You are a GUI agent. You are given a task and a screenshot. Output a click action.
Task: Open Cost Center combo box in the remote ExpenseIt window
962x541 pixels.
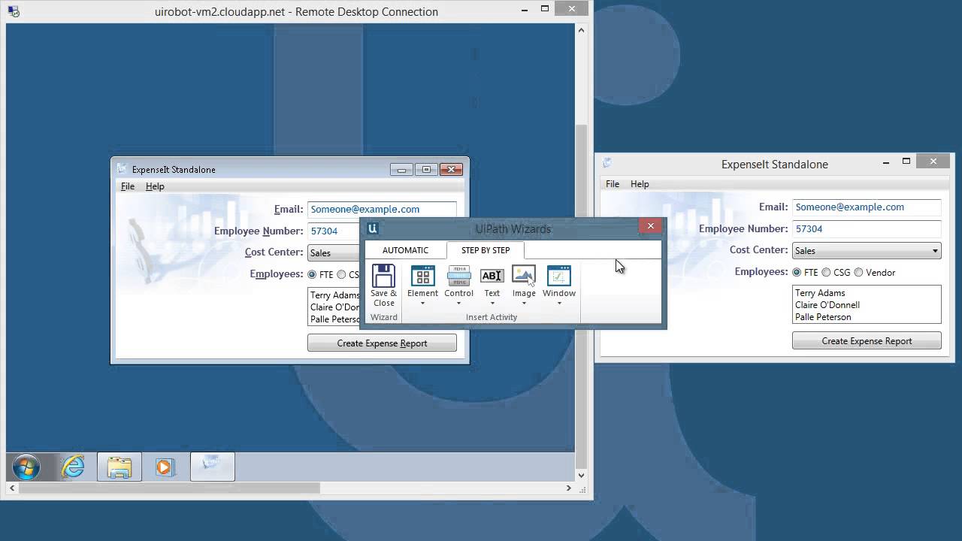(334, 252)
